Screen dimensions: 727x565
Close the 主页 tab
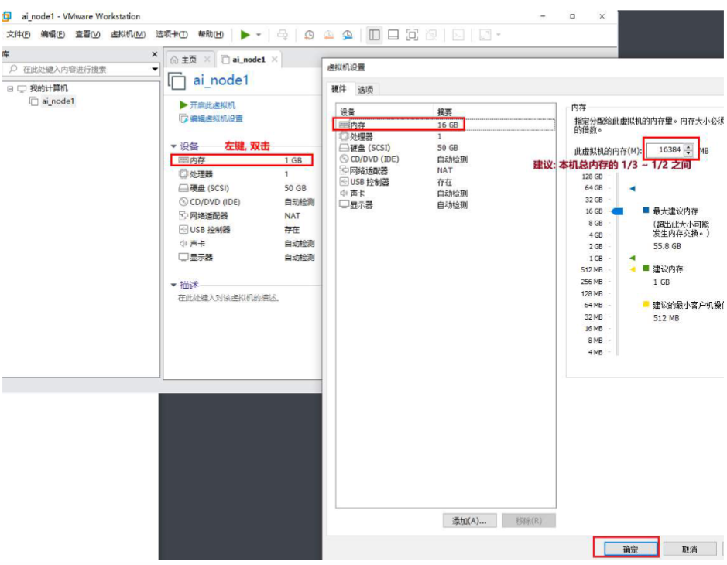tap(207, 60)
